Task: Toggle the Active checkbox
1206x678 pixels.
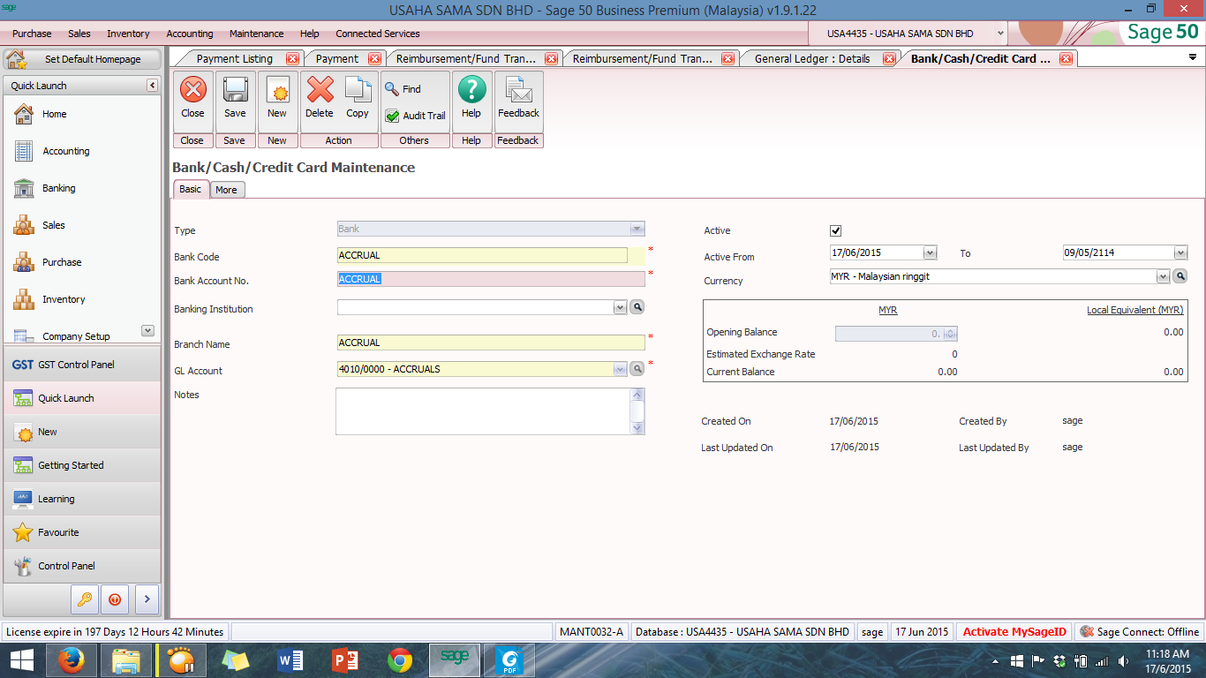Action: coord(836,230)
